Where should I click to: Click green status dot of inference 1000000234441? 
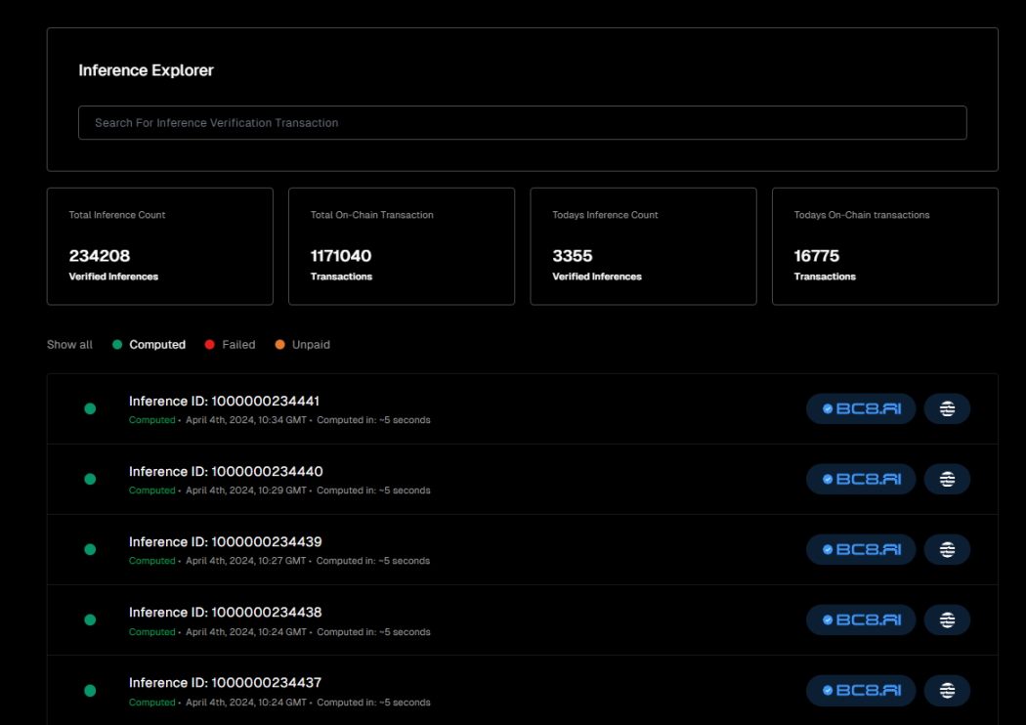click(x=90, y=408)
